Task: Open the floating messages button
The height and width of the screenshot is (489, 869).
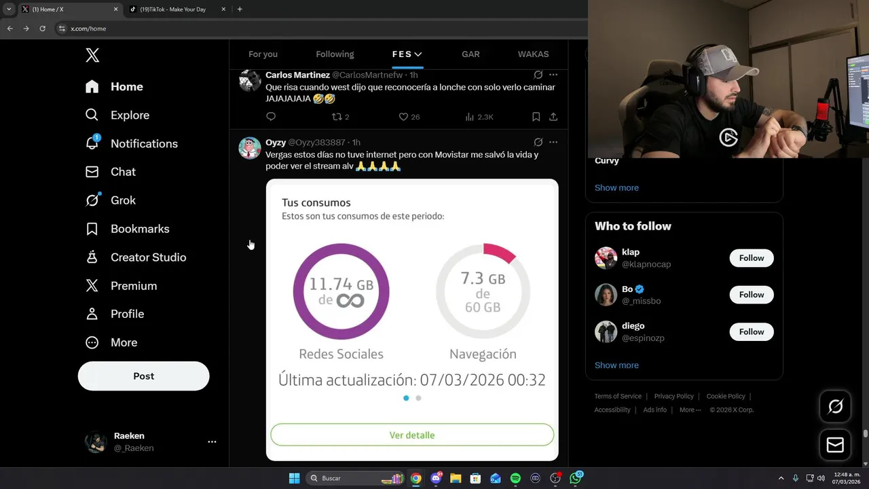Action: point(836,445)
